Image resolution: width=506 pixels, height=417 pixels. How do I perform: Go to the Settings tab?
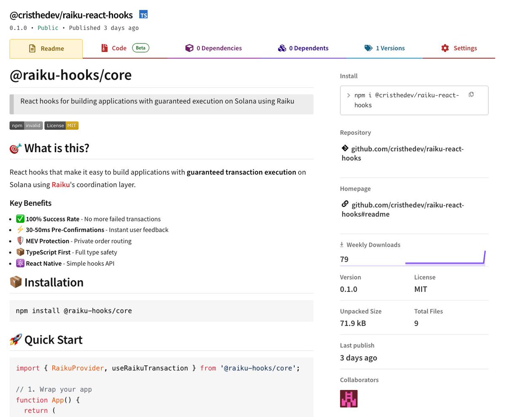pyautogui.click(x=459, y=48)
